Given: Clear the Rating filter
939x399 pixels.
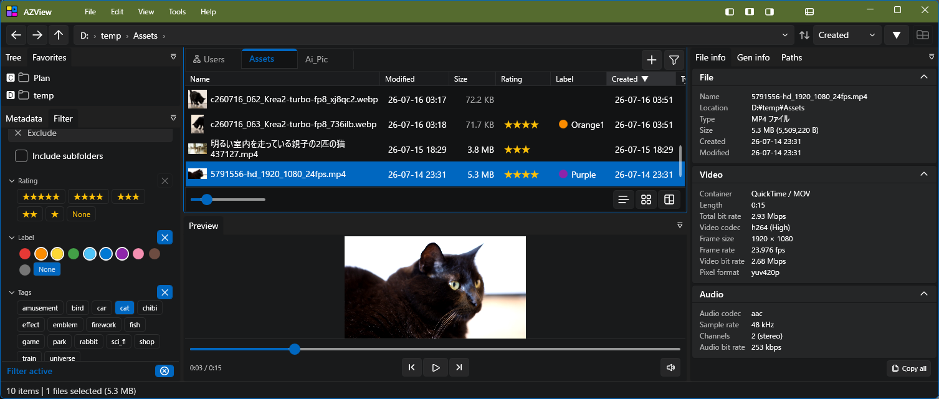Looking at the screenshot, I should (164, 181).
